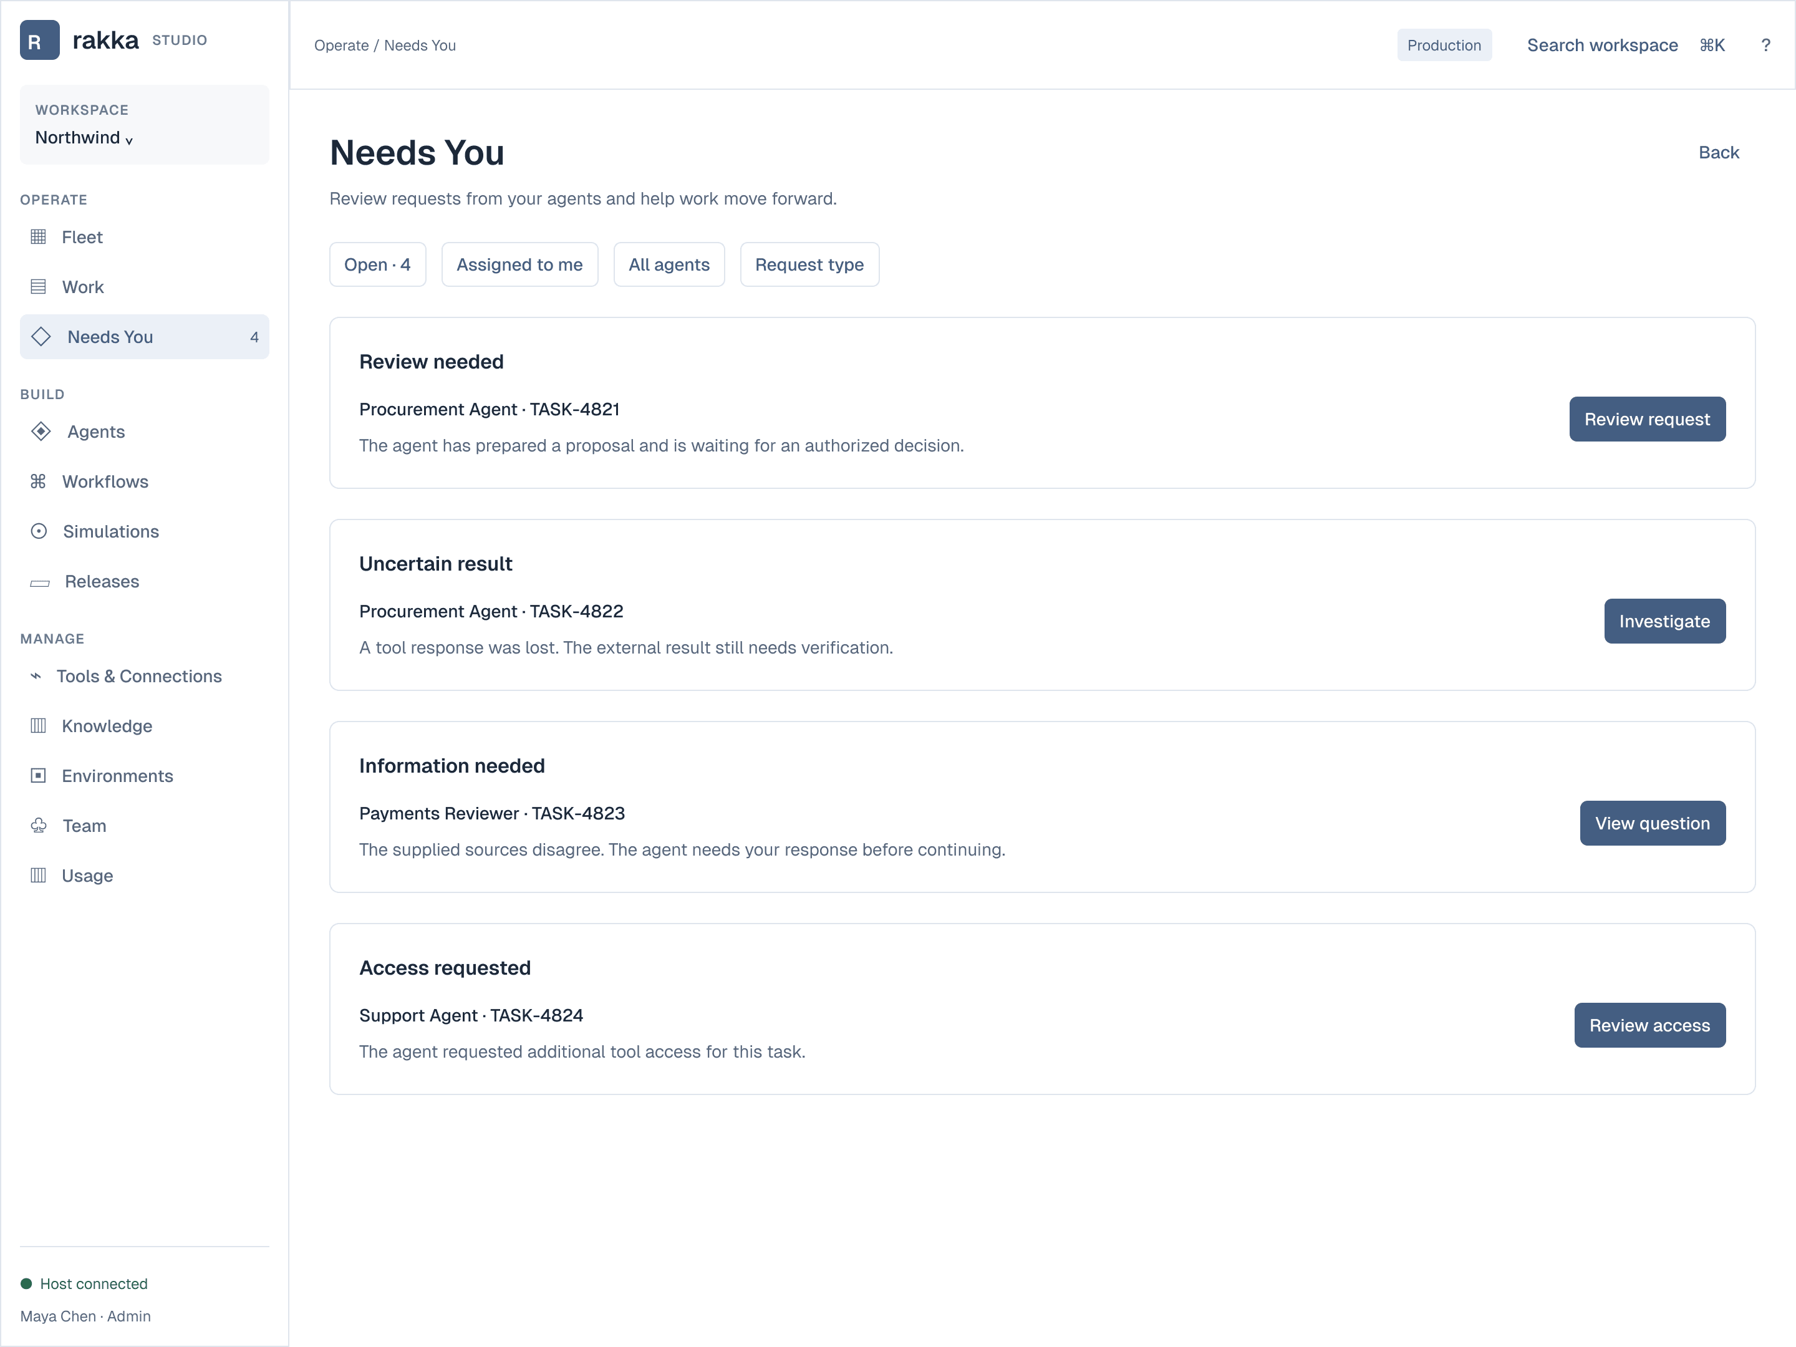Focus the Search workspace field

1626,46
